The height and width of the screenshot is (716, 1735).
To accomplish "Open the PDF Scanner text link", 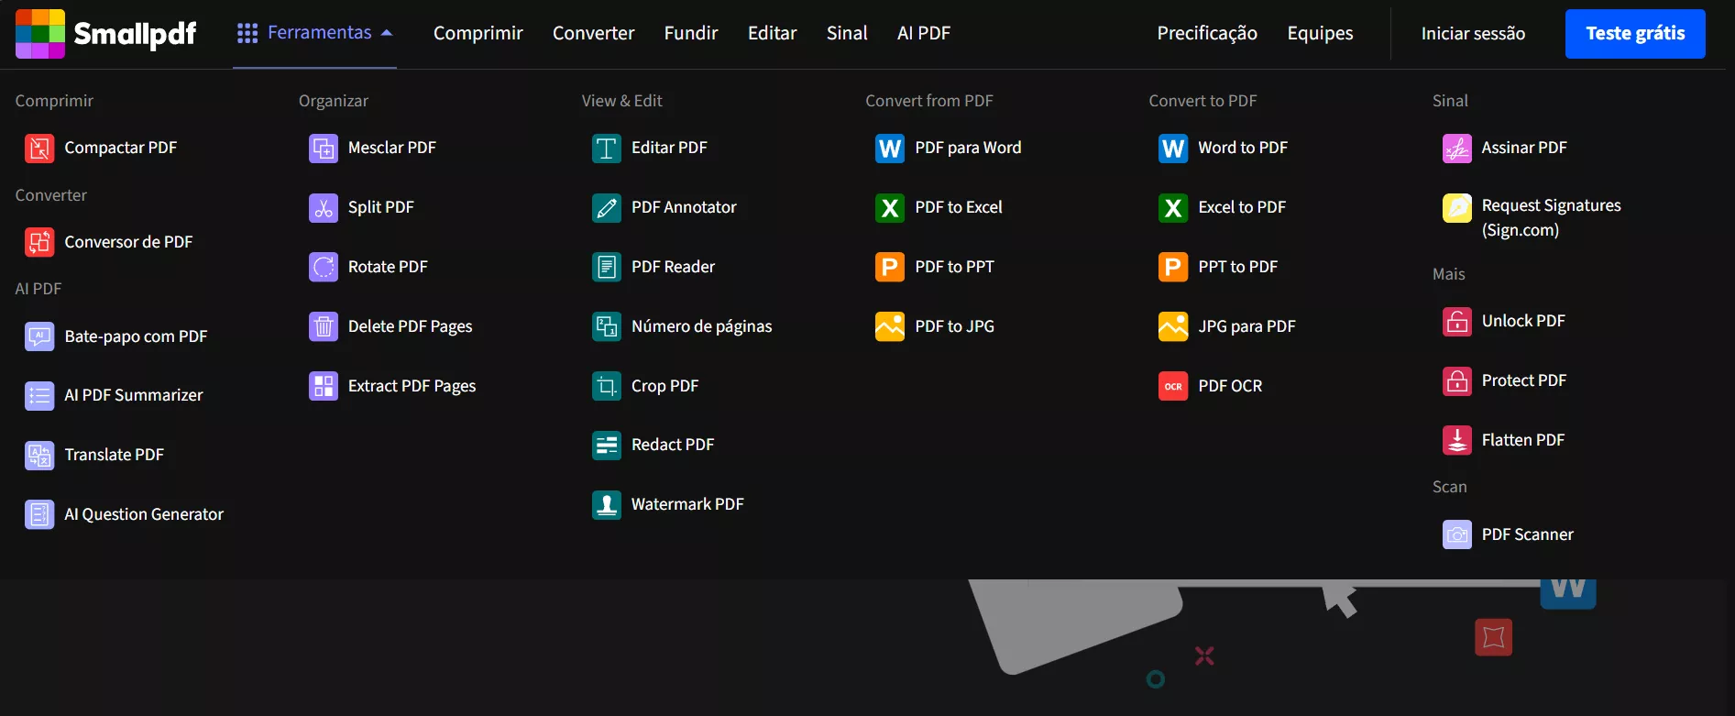I will pos(1528,534).
